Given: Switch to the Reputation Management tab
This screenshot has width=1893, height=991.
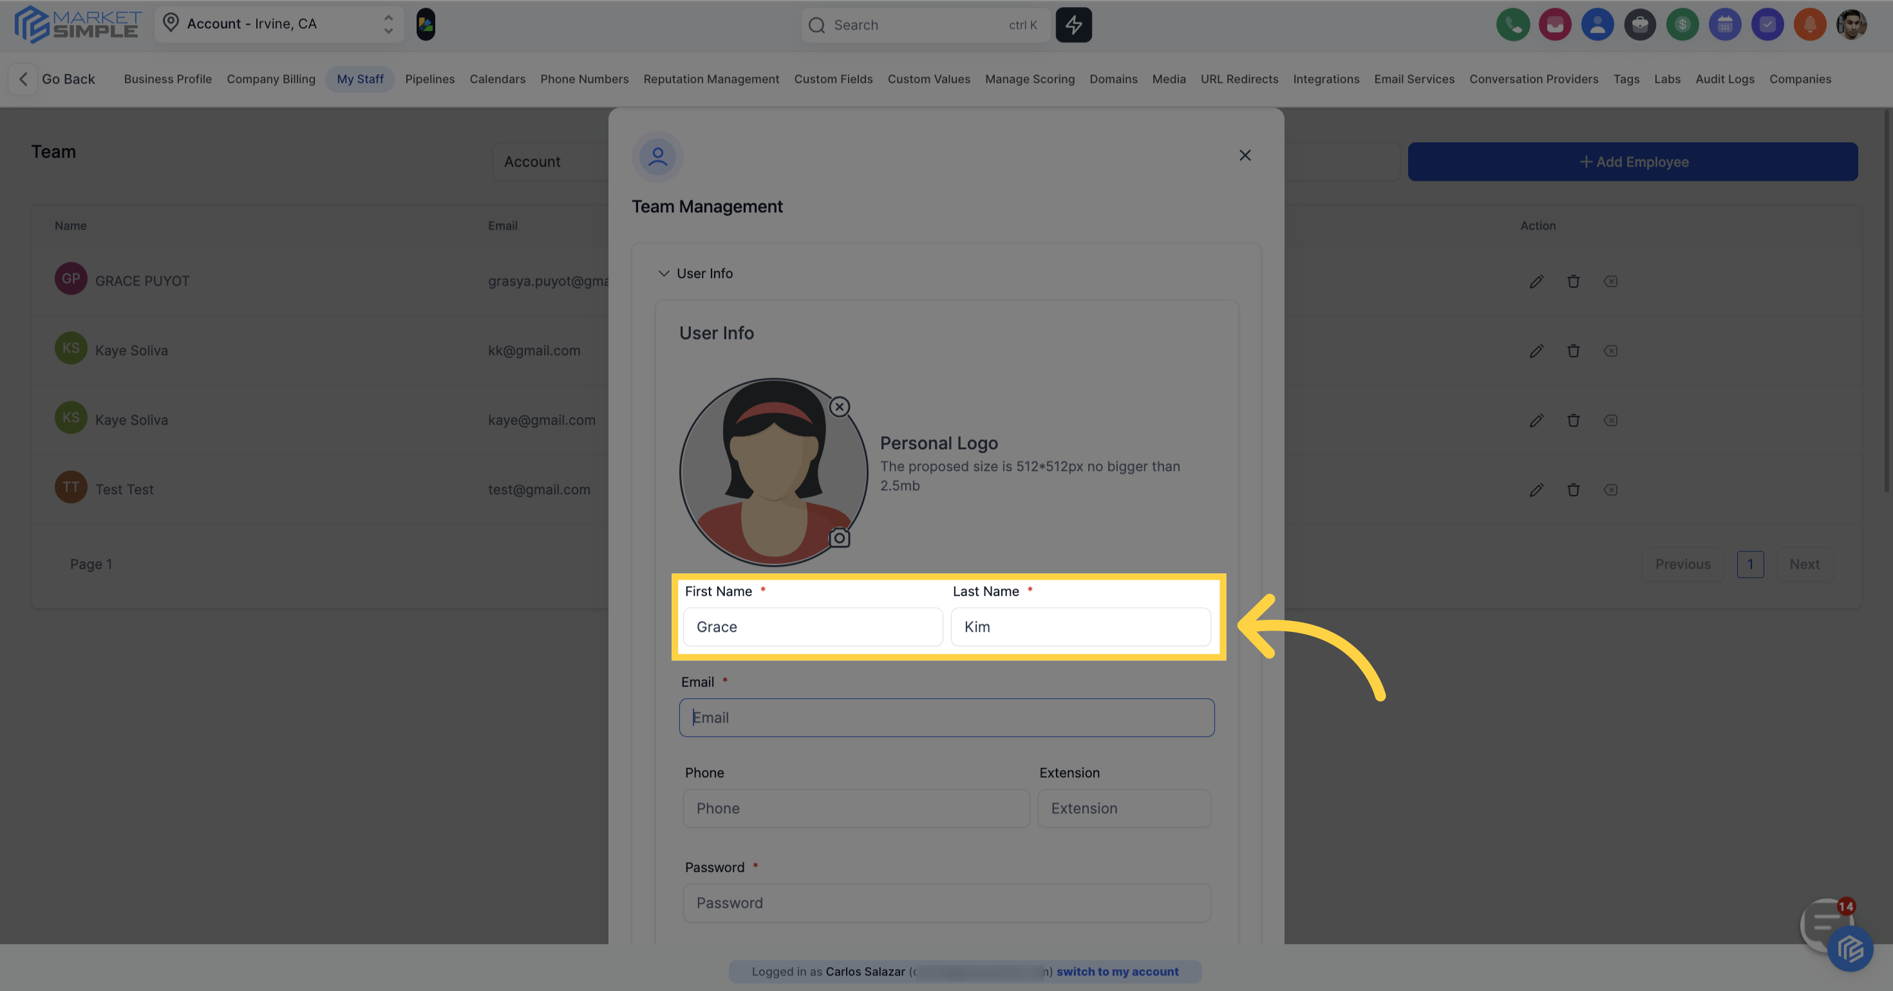Looking at the screenshot, I should [x=711, y=79].
